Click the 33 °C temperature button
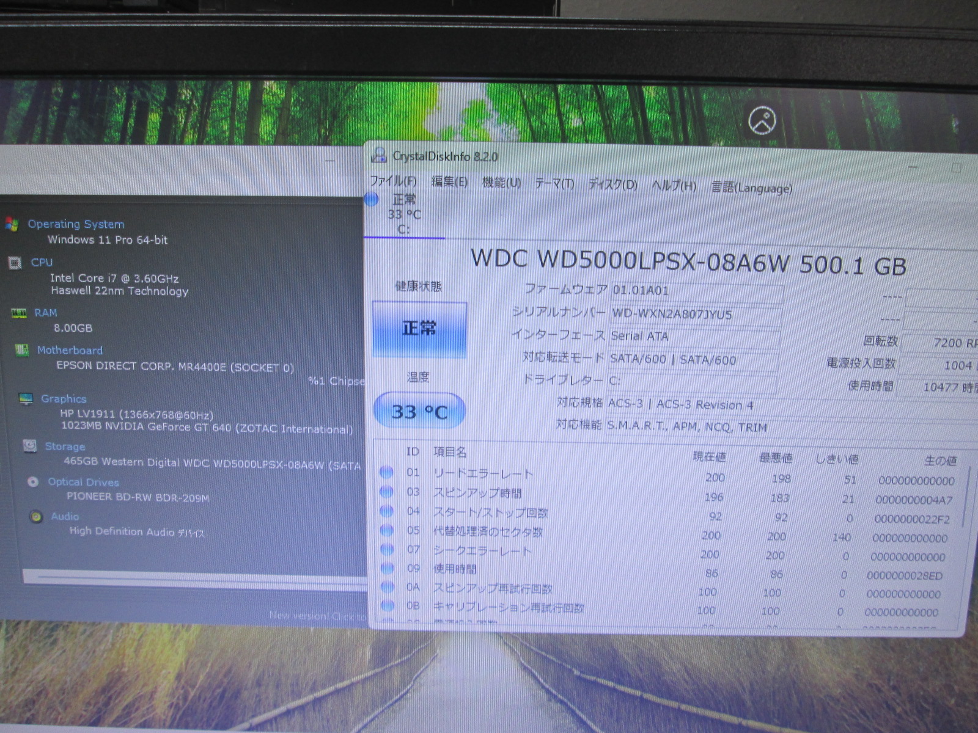 pos(419,412)
